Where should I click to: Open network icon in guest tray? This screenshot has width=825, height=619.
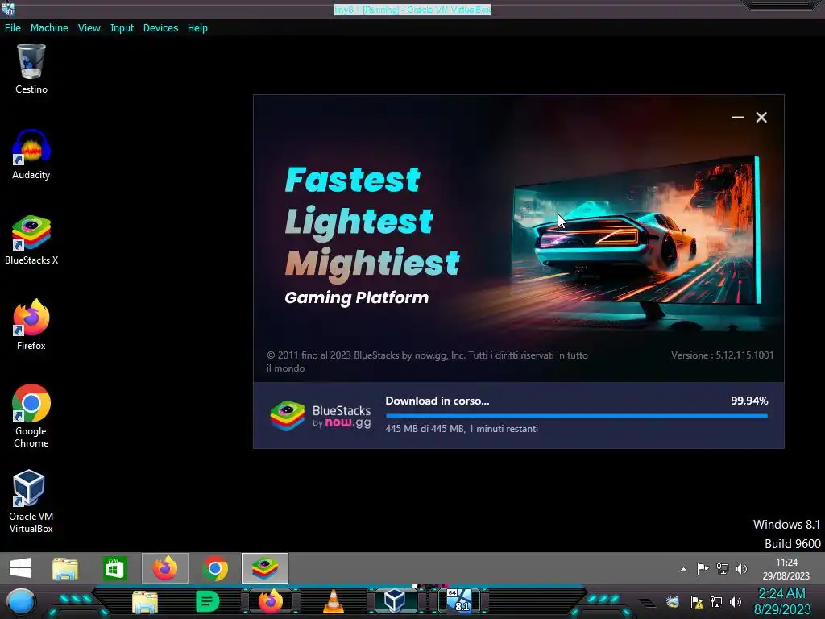coord(723,568)
